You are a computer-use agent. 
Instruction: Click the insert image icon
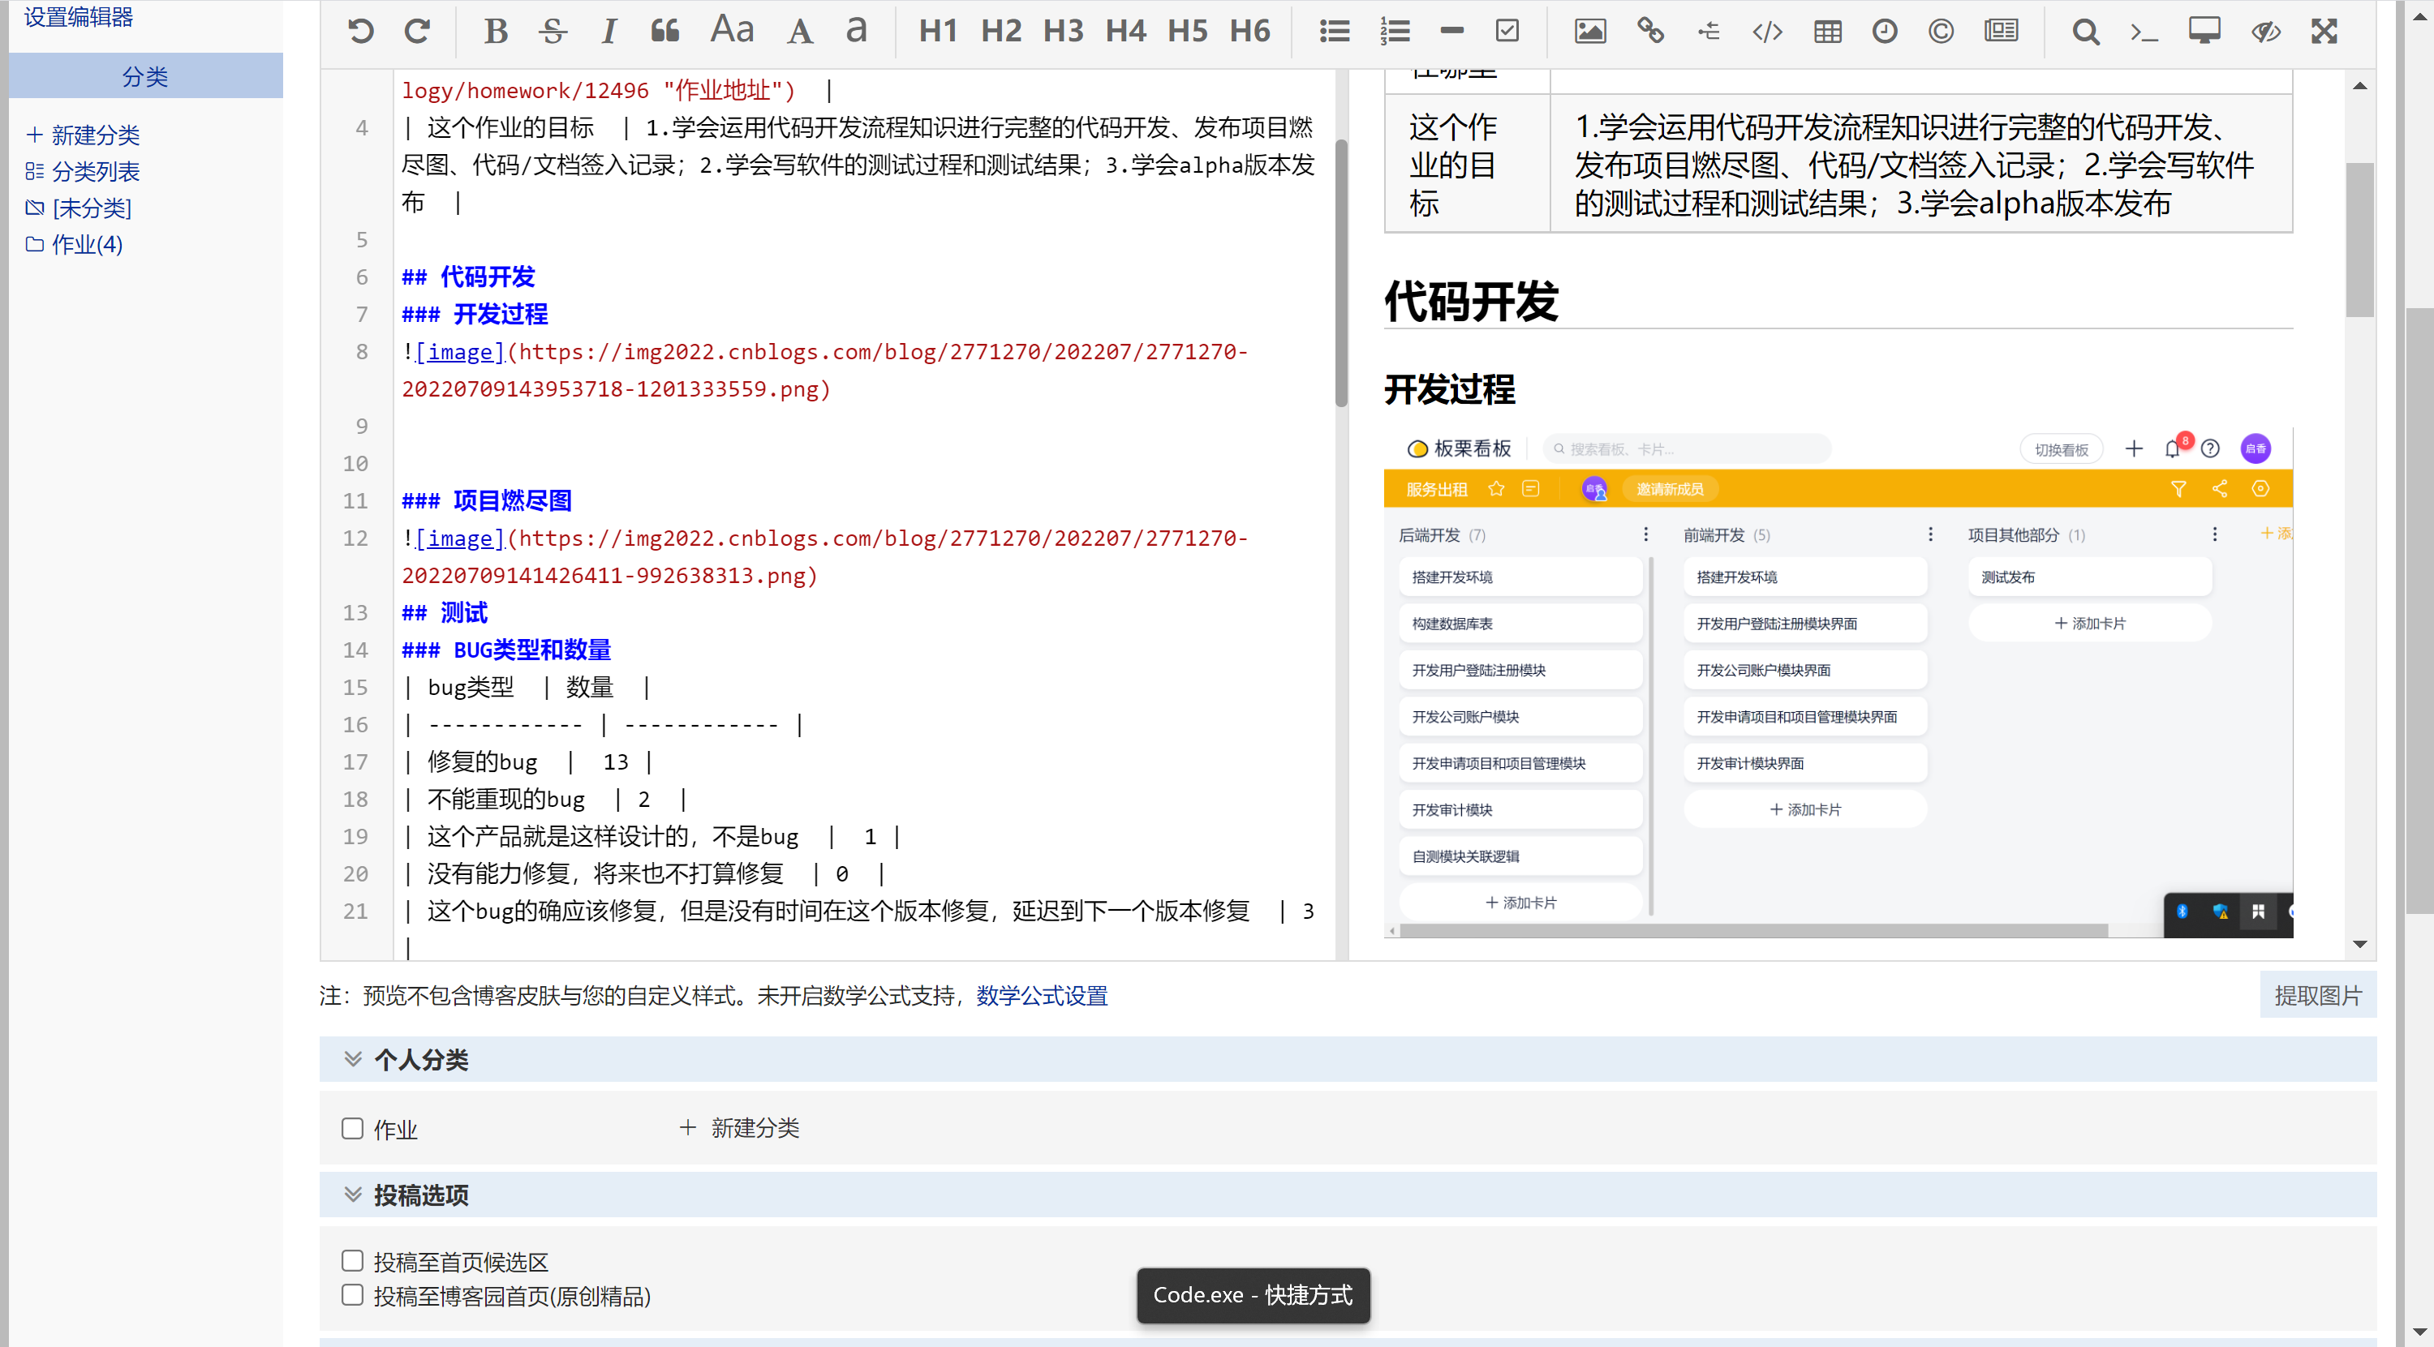click(1589, 31)
